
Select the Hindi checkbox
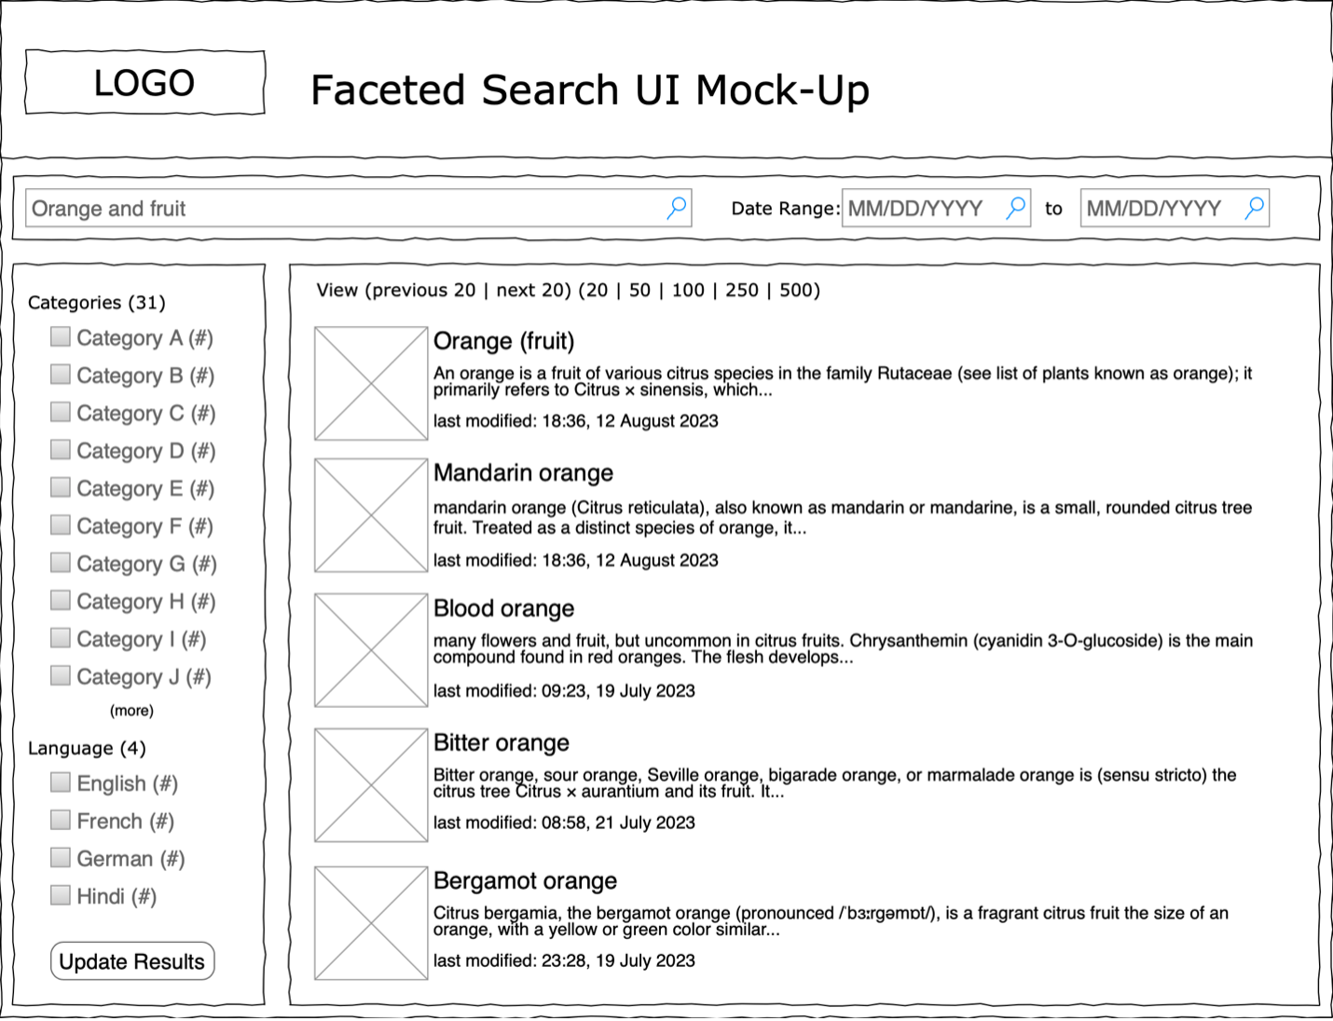pyautogui.click(x=60, y=894)
